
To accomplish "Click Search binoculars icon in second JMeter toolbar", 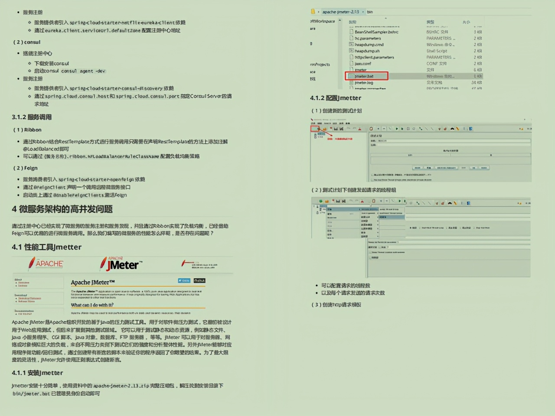I will pos(450,203).
